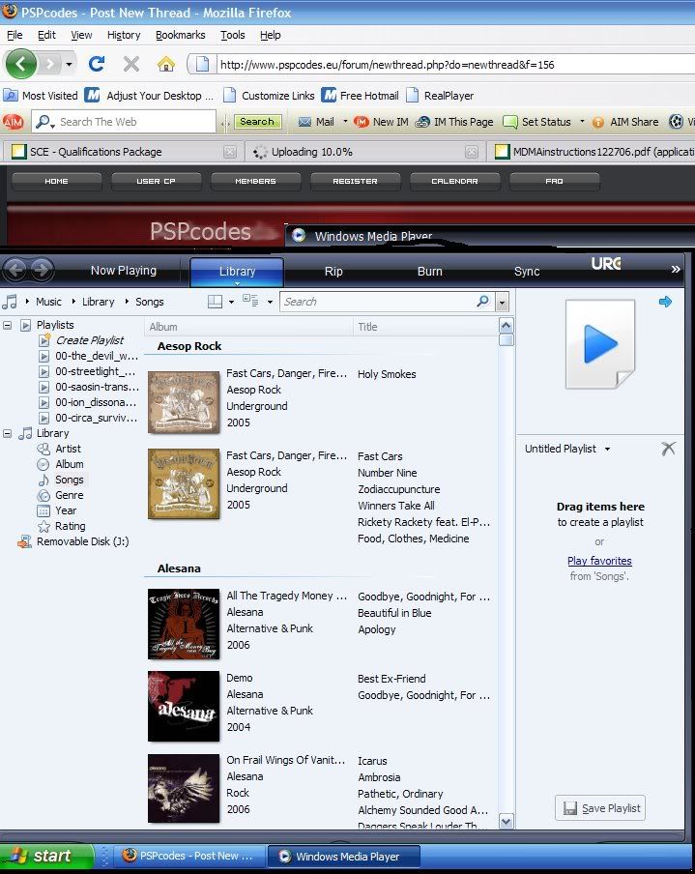Open the Tools menu in Firefox
This screenshot has height=874, width=695.
click(232, 35)
